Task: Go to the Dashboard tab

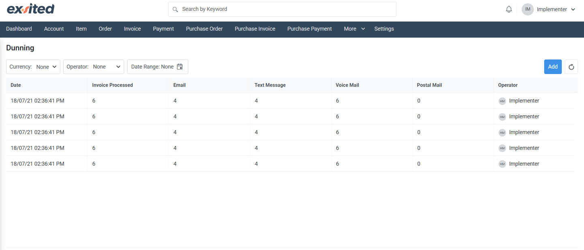Action: click(19, 29)
